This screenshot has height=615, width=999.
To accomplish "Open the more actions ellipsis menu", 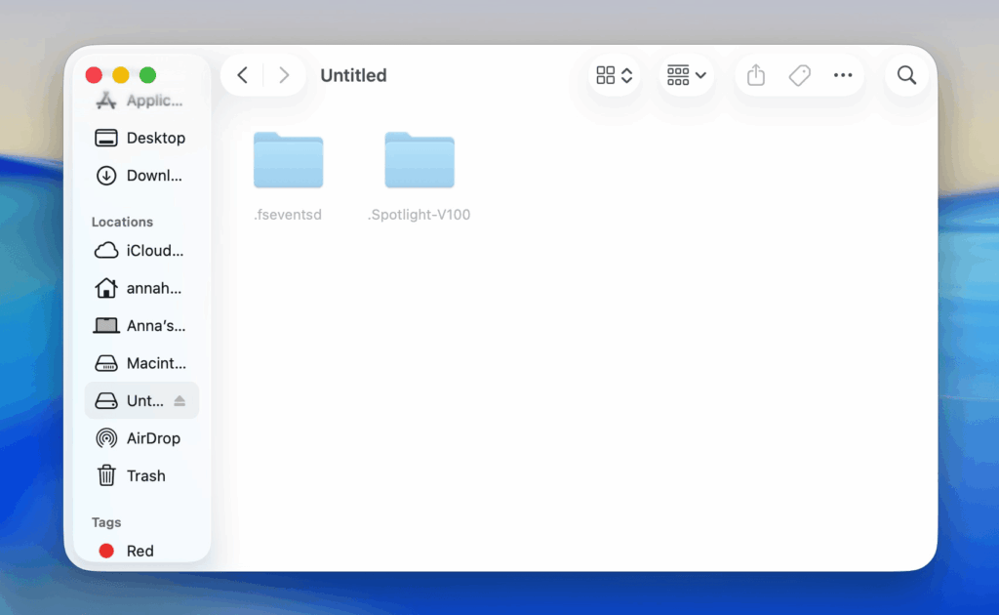I will (x=843, y=75).
